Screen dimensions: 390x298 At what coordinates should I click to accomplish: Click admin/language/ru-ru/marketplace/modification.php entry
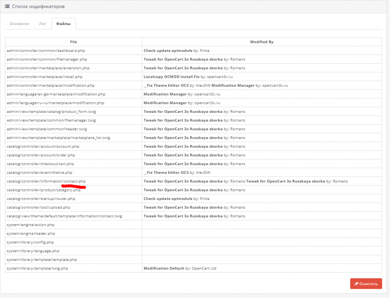(x=55, y=103)
